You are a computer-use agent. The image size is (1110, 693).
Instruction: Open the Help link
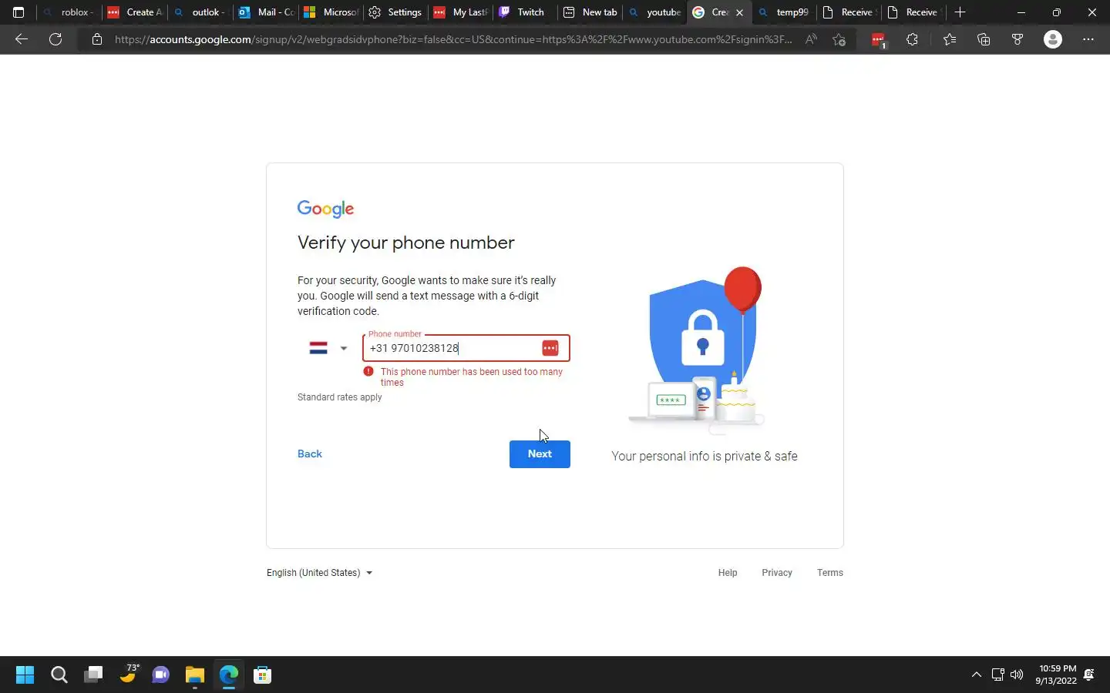pyautogui.click(x=728, y=573)
